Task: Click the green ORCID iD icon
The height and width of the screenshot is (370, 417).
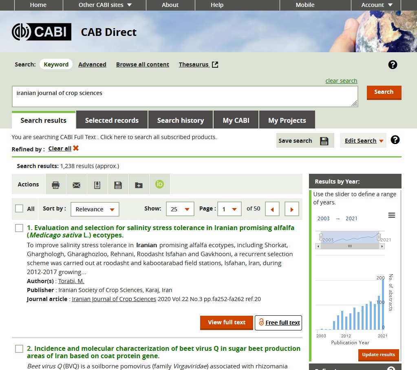Action: 159,184
